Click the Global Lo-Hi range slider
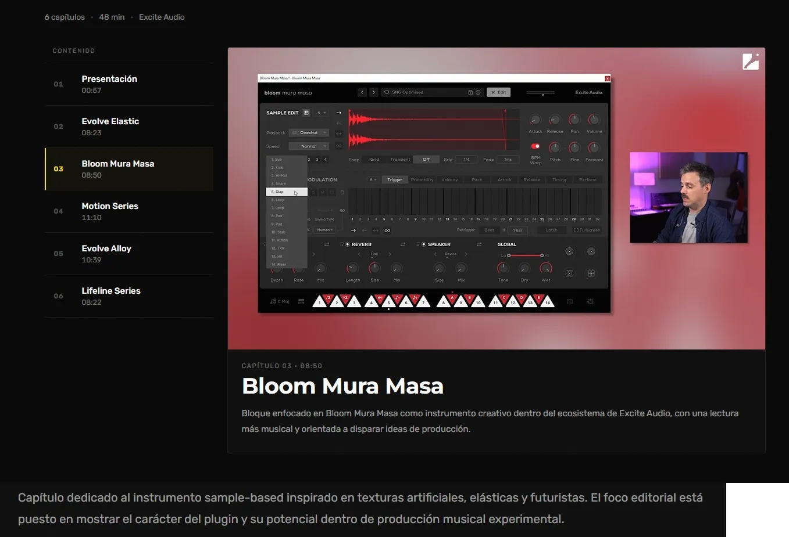This screenshot has height=537, width=789. click(525, 255)
